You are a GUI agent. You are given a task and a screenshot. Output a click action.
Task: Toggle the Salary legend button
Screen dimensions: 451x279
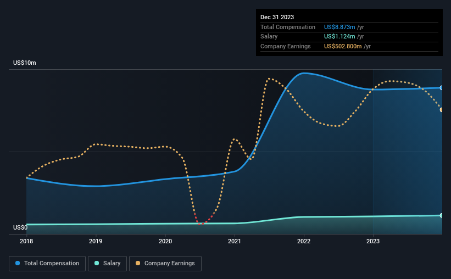pyautogui.click(x=107, y=264)
